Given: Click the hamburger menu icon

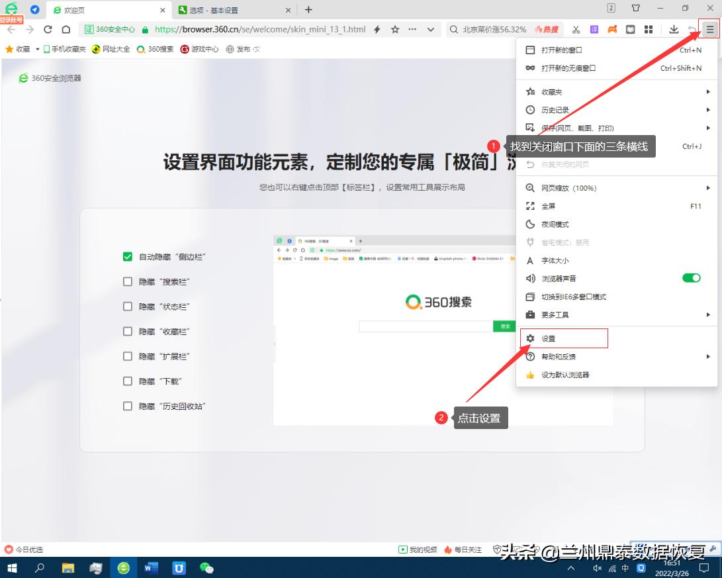Looking at the screenshot, I should pos(707,29).
